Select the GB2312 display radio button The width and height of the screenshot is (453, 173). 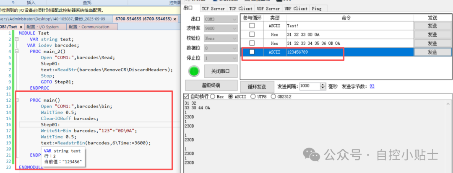(x=273, y=97)
